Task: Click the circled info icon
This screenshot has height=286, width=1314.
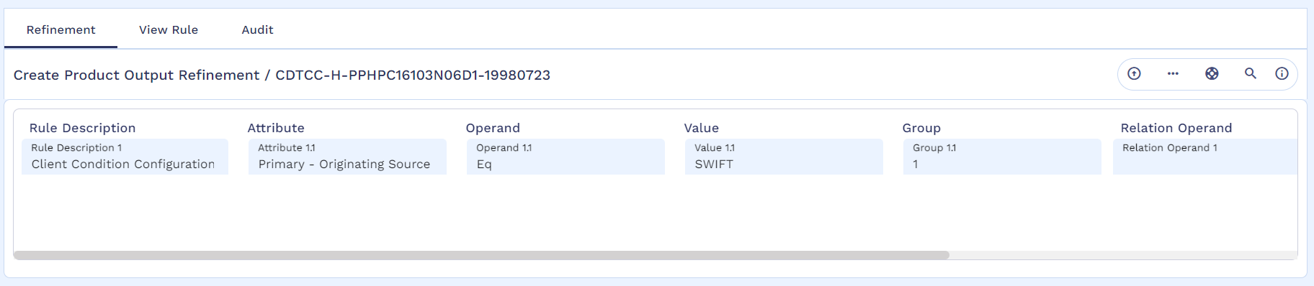Action: (1282, 73)
